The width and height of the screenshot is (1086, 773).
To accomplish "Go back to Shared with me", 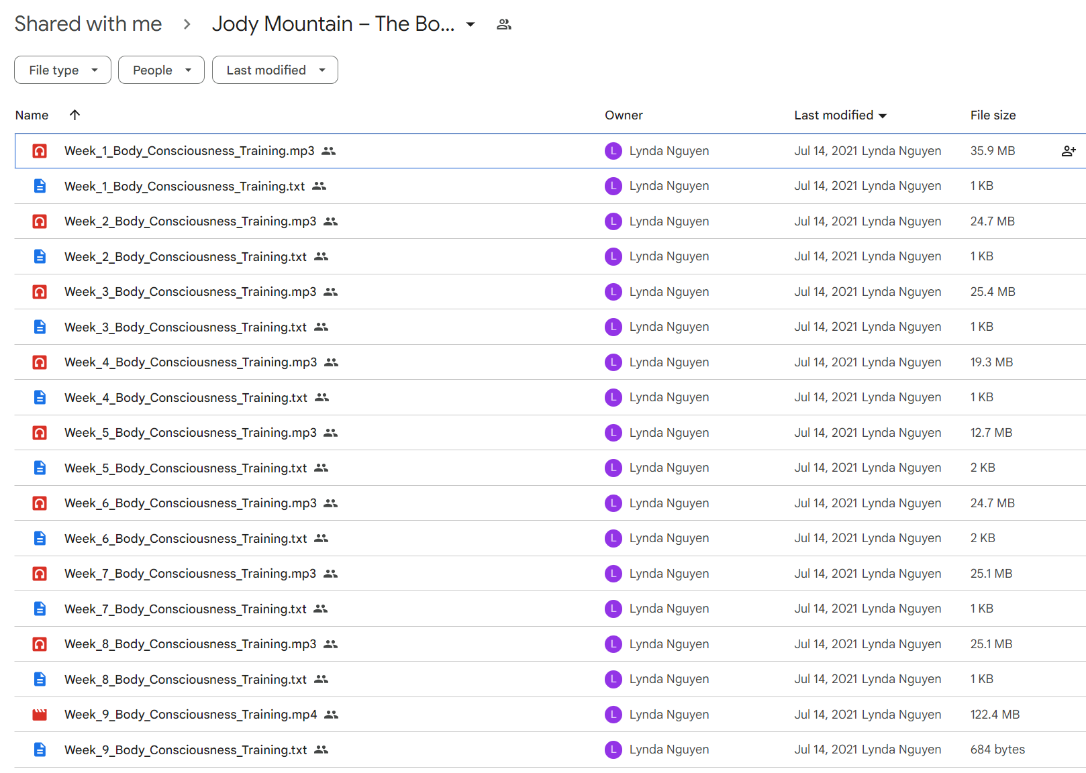I will (x=88, y=24).
